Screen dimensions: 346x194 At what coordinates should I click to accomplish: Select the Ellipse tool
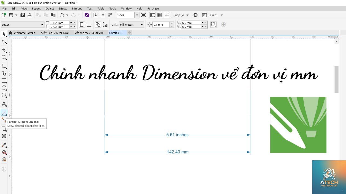pyautogui.click(x=4, y=88)
